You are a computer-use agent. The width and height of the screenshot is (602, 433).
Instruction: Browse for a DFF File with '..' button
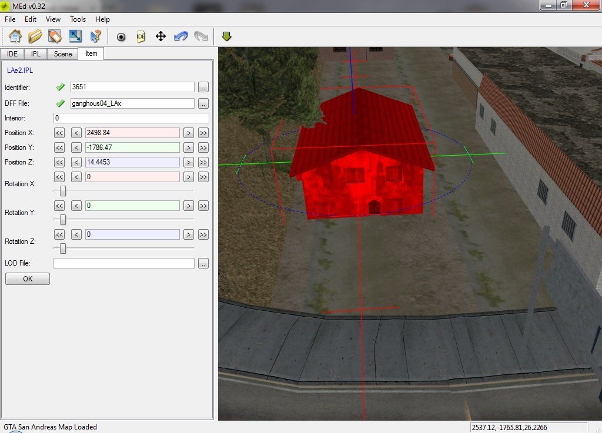coord(203,103)
